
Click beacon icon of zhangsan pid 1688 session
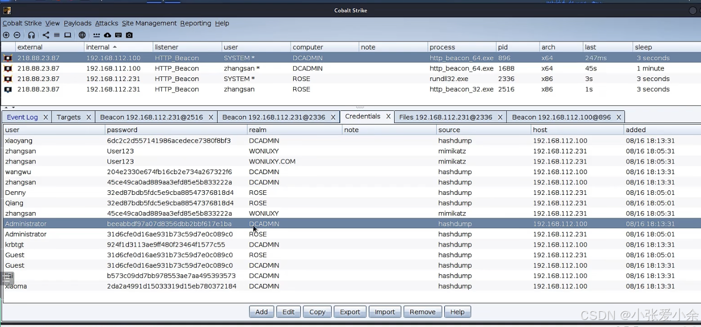8,68
